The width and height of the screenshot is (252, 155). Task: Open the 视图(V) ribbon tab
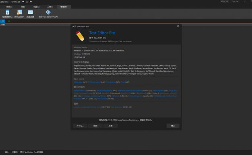[36, 7]
